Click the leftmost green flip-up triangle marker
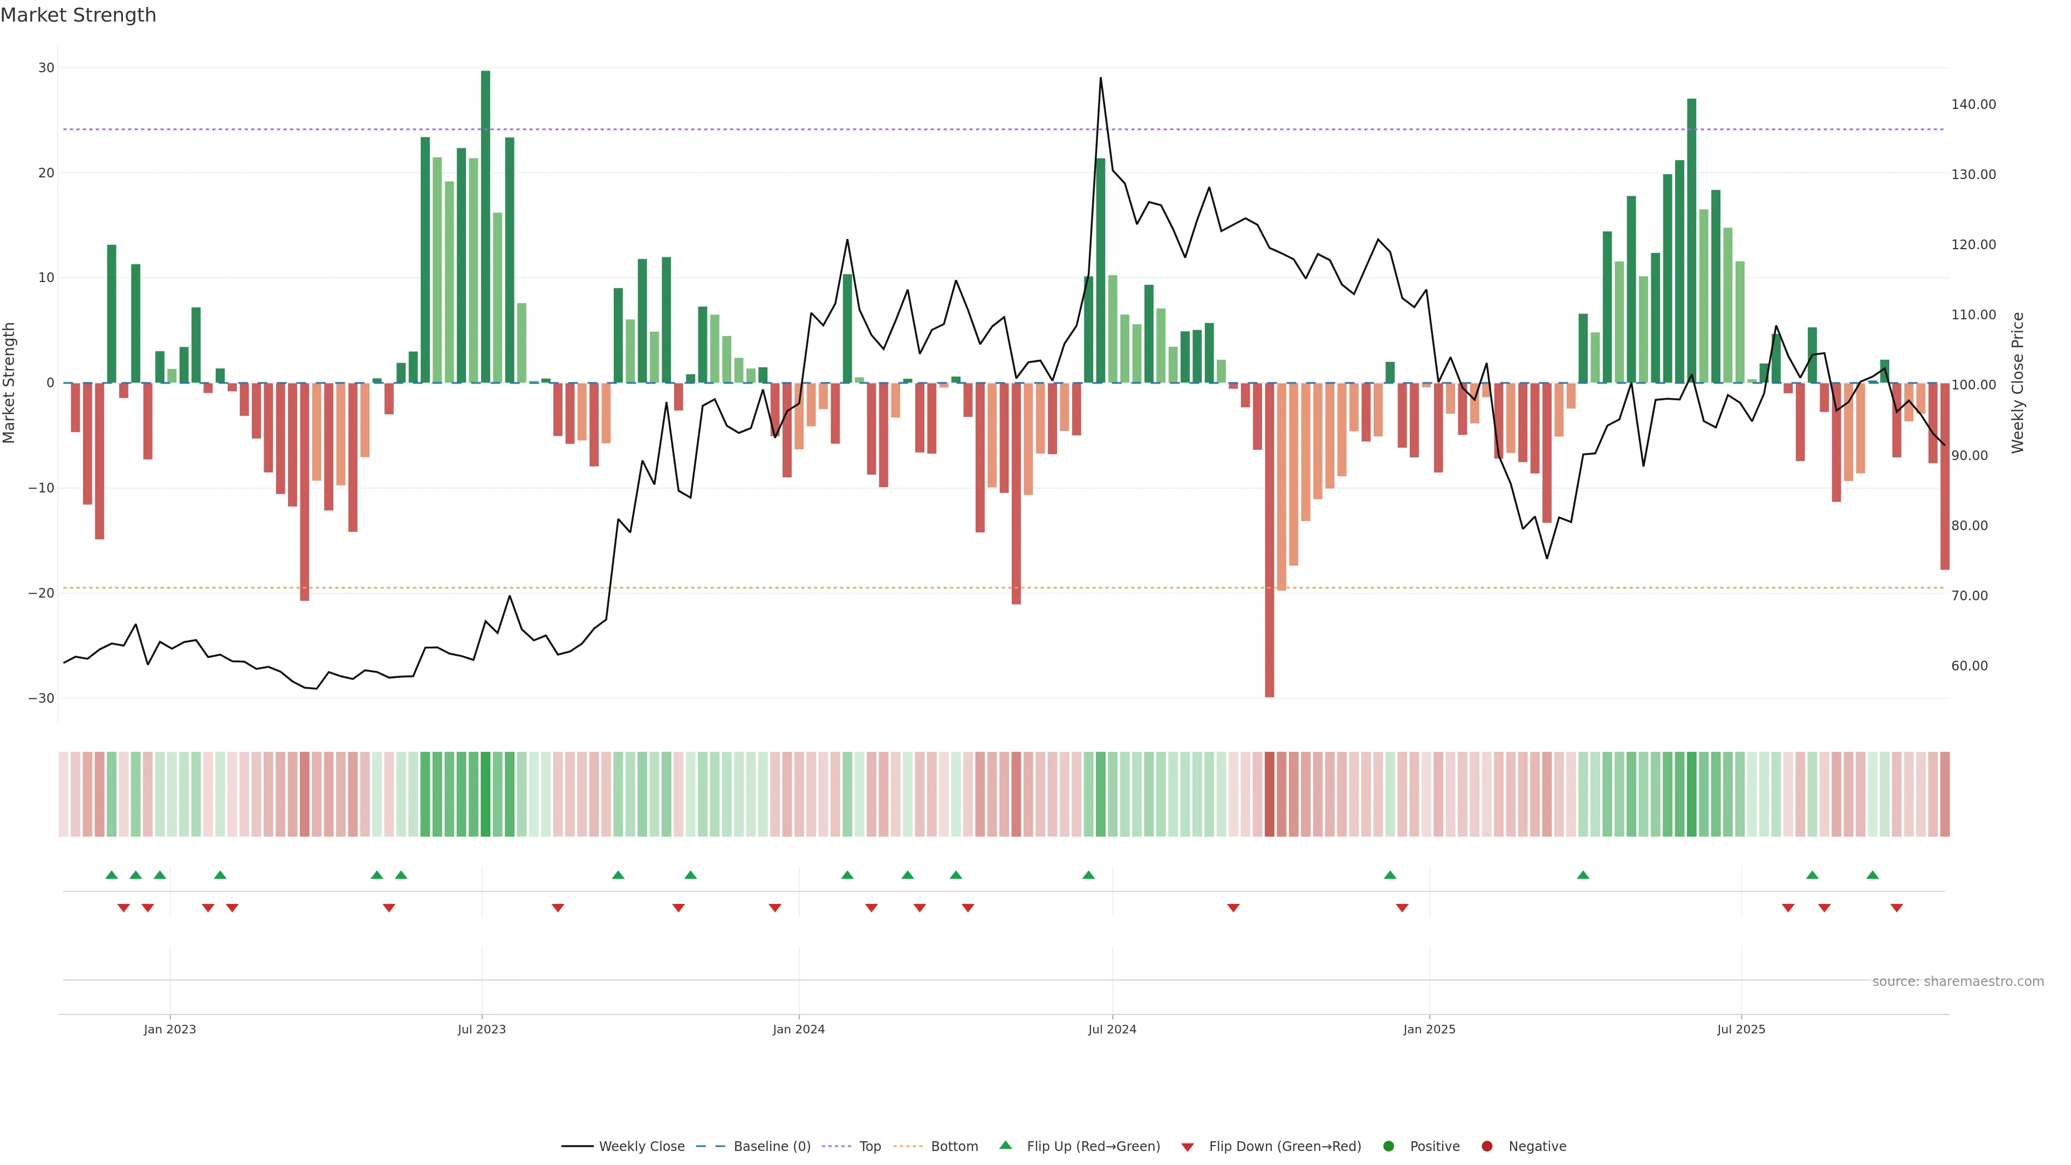 (x=112, y=875)
